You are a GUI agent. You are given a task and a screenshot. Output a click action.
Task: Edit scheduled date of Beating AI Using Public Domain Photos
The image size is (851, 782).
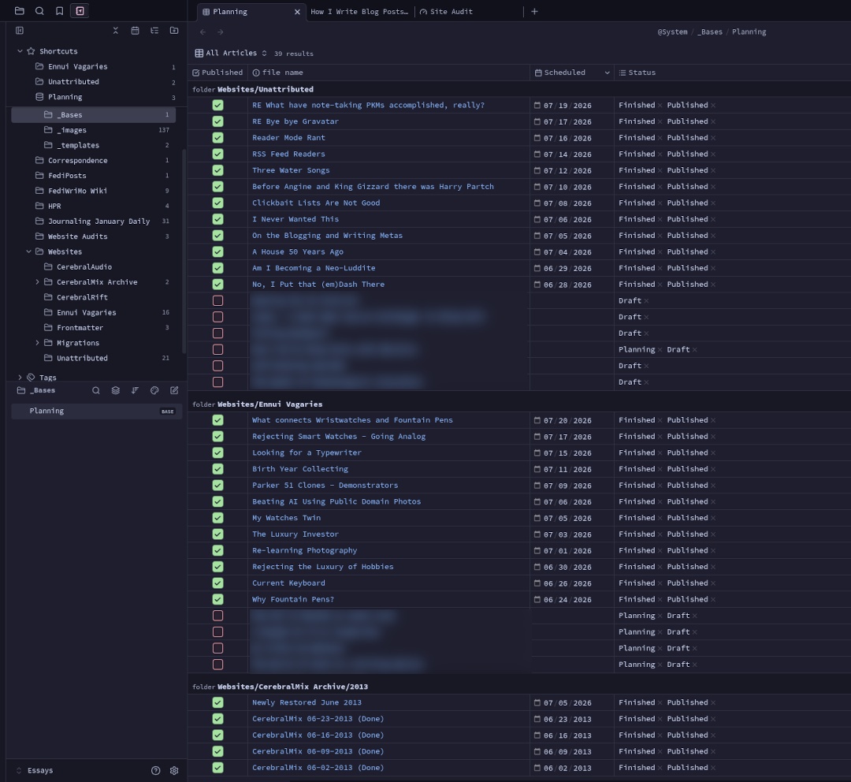click(567, 502)
